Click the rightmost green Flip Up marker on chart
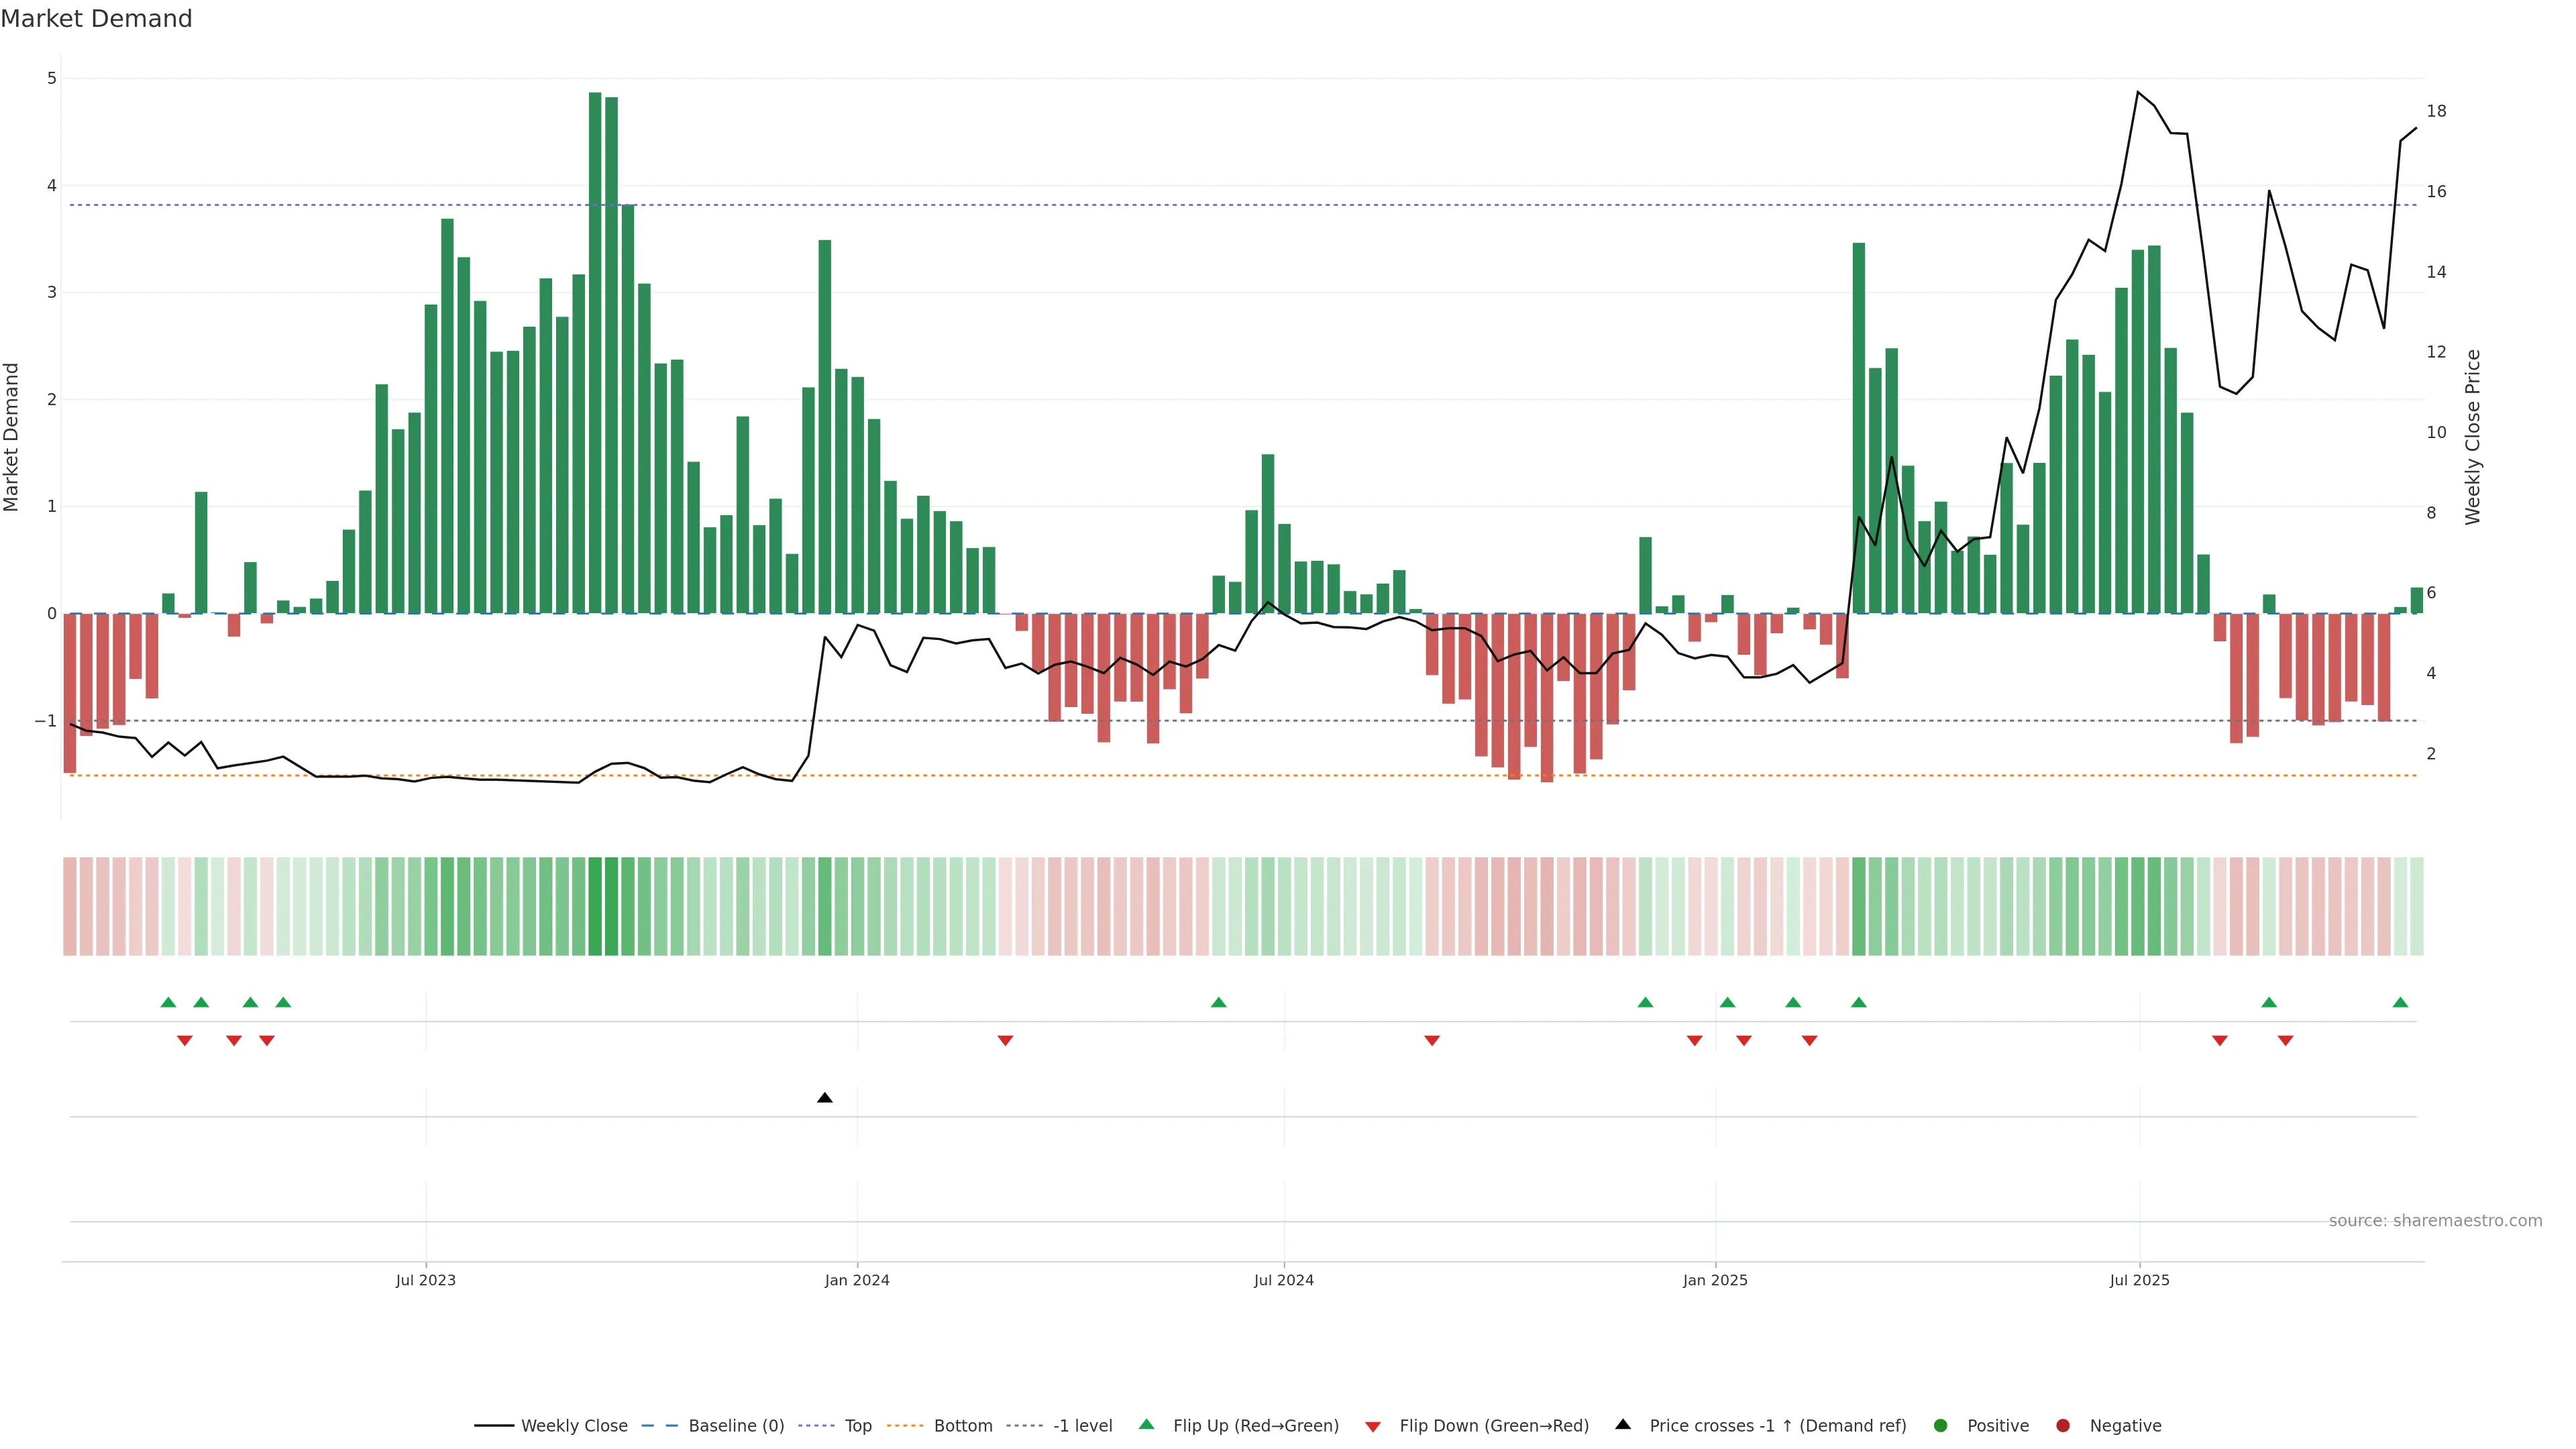The width and height of the screenshot is (2576, 1449). click(x=2400, y=1002)
